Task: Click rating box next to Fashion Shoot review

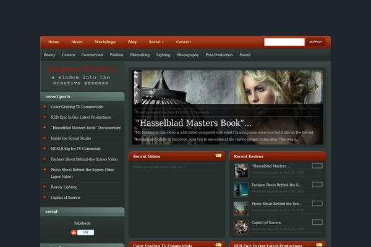Action: coord(317,185)
